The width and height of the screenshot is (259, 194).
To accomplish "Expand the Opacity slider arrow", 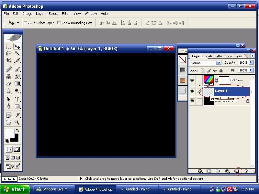I will click(251, 63).
